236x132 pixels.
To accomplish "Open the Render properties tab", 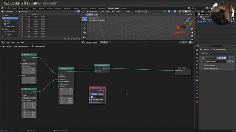I will [197, 54].
